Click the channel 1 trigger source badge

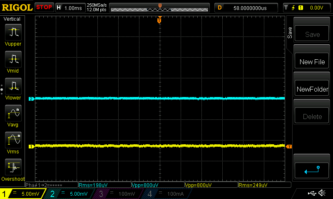click(x=301, y=8)
